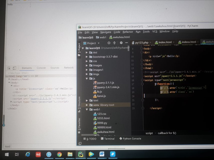Open the 2: Favorites side tool tab

[x=79, y=126]
